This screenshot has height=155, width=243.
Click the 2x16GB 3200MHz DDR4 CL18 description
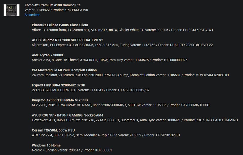point(91,90)
